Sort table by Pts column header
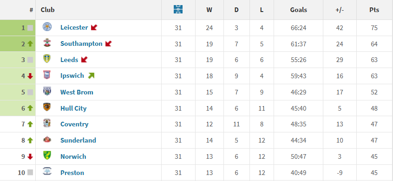Image resolution: width=393 pixels, height=181 pixels. (x=374, y=10)
